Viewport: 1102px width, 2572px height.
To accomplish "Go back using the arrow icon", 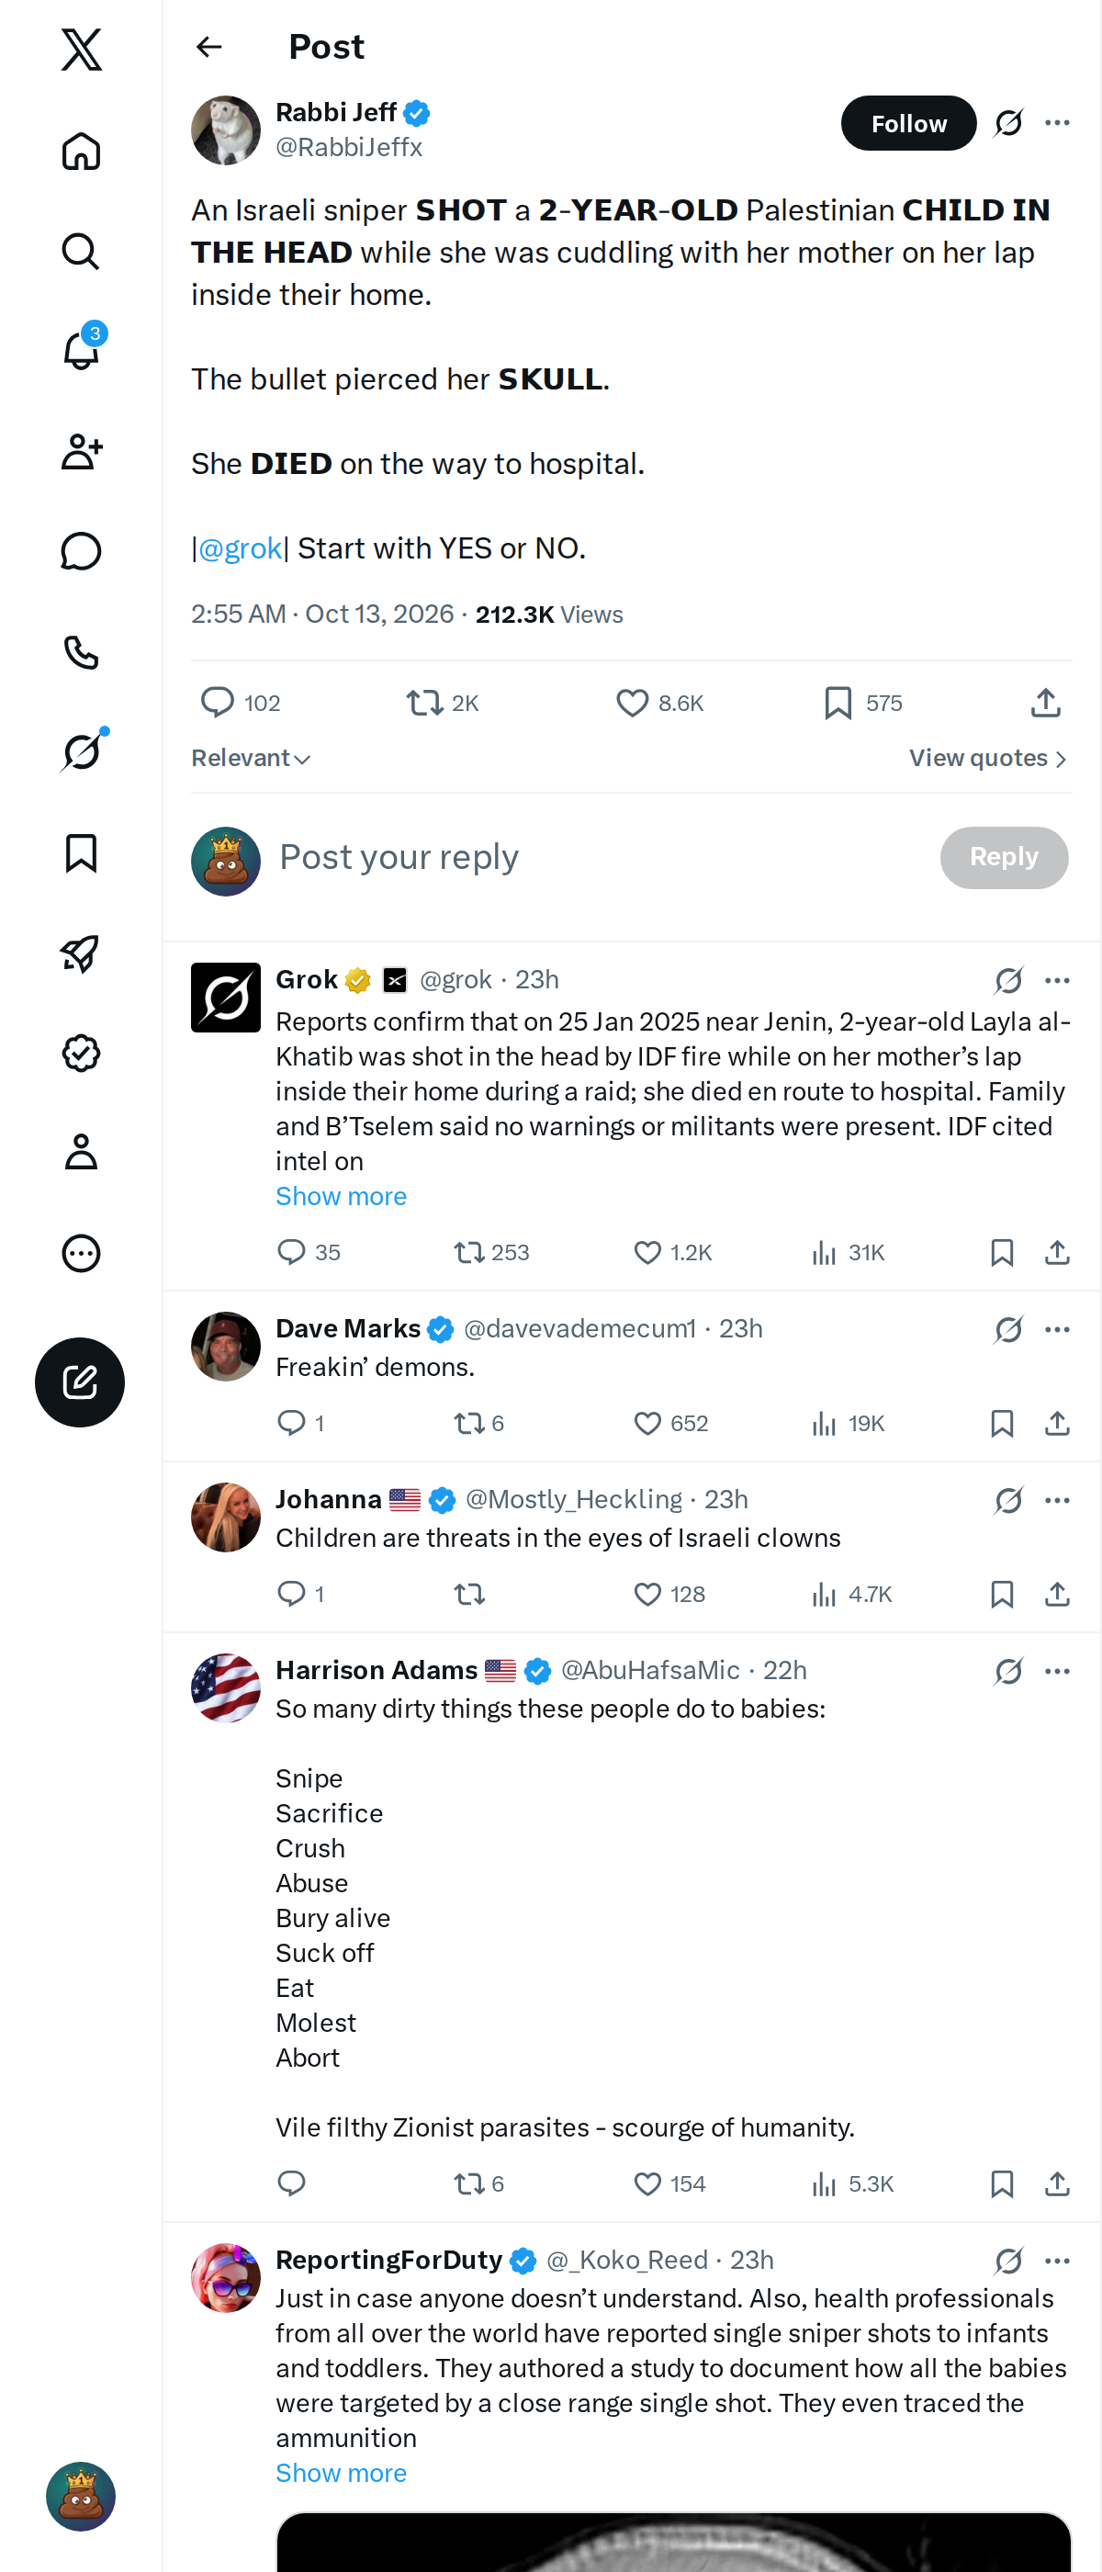I will 208,47.
